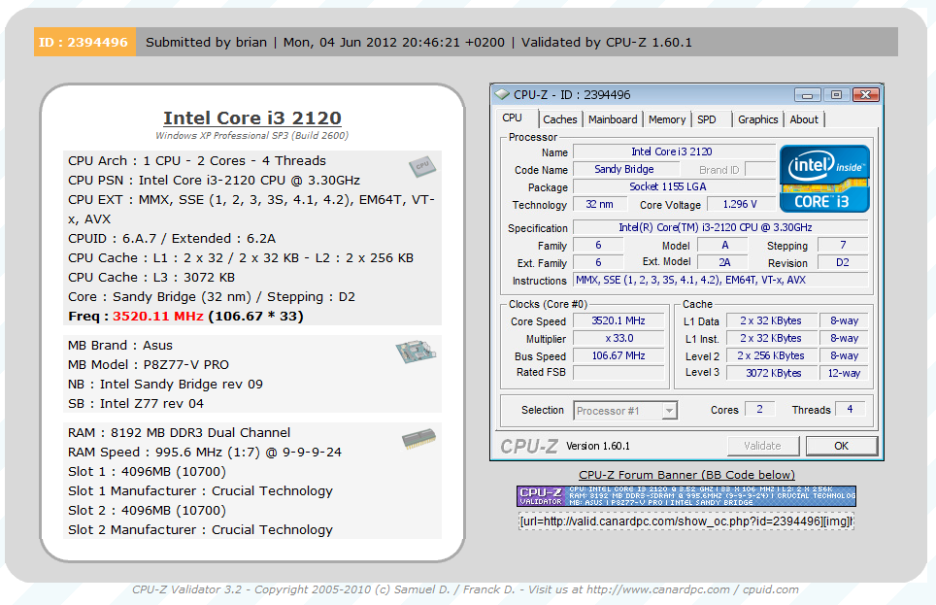Click the 32 nm technology field

pos(600,204)
